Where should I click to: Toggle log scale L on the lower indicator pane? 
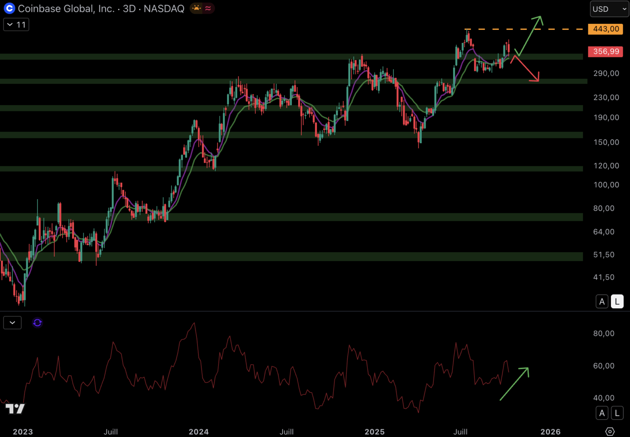coord(617,413)
